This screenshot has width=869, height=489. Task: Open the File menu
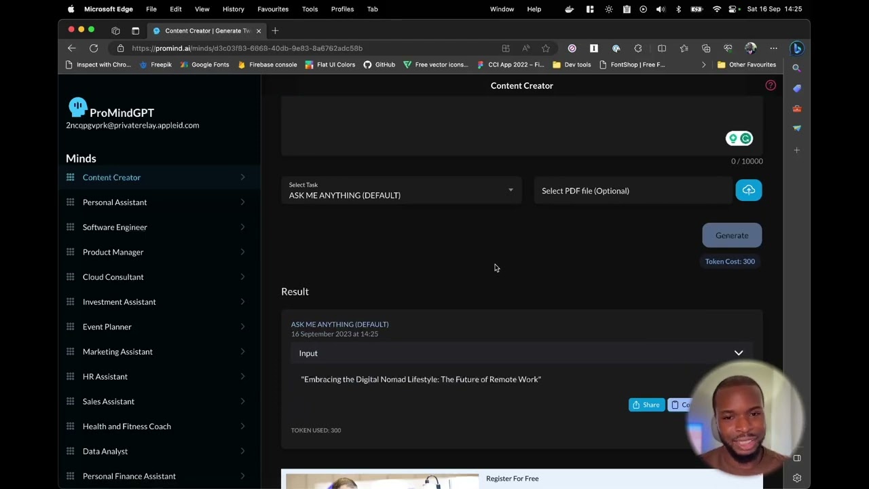click(151, 9)
